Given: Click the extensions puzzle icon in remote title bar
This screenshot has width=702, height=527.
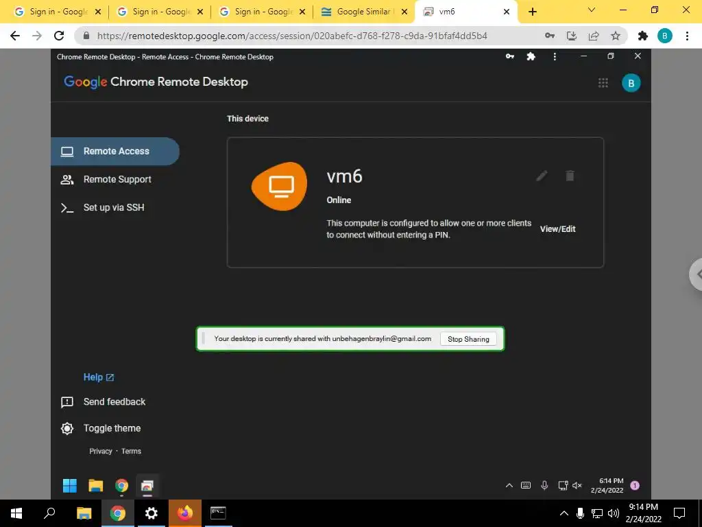Looking at the screenshot, I should [531, 56].
